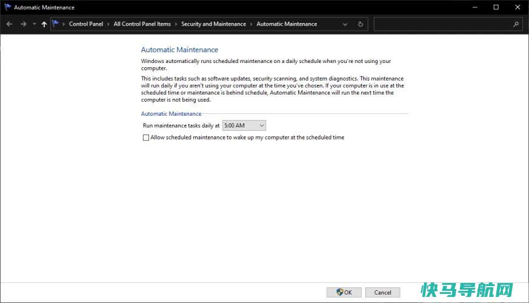The image size is (529, 303).
Task: Open address bar history dropdown
Action: pyautogui.click(x=345, y=24)
